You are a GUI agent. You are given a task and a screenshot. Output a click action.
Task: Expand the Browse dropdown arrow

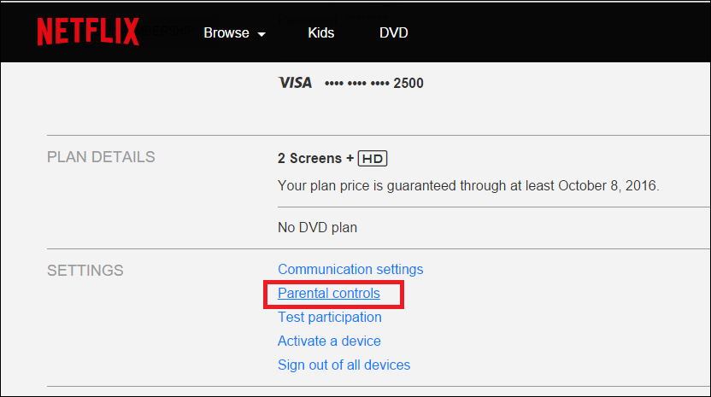click(x=261, y=34)
